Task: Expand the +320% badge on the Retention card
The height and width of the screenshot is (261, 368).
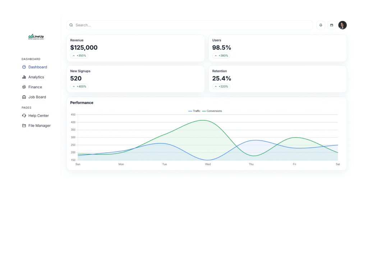Action: click(221, 86)
